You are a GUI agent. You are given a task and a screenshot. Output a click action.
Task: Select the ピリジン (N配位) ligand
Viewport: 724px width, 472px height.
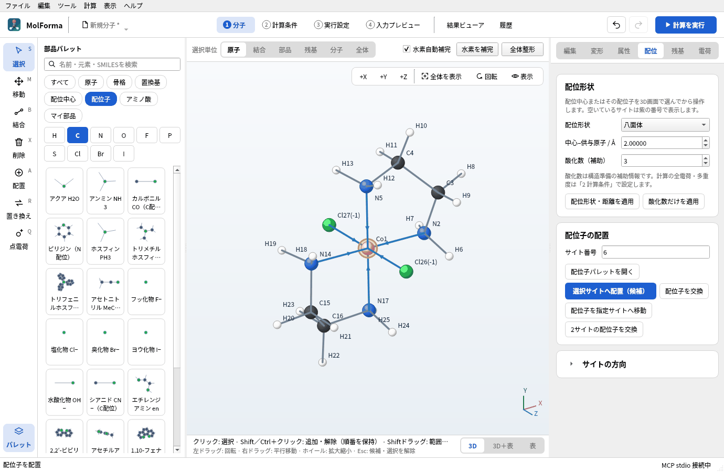(65, 241)
